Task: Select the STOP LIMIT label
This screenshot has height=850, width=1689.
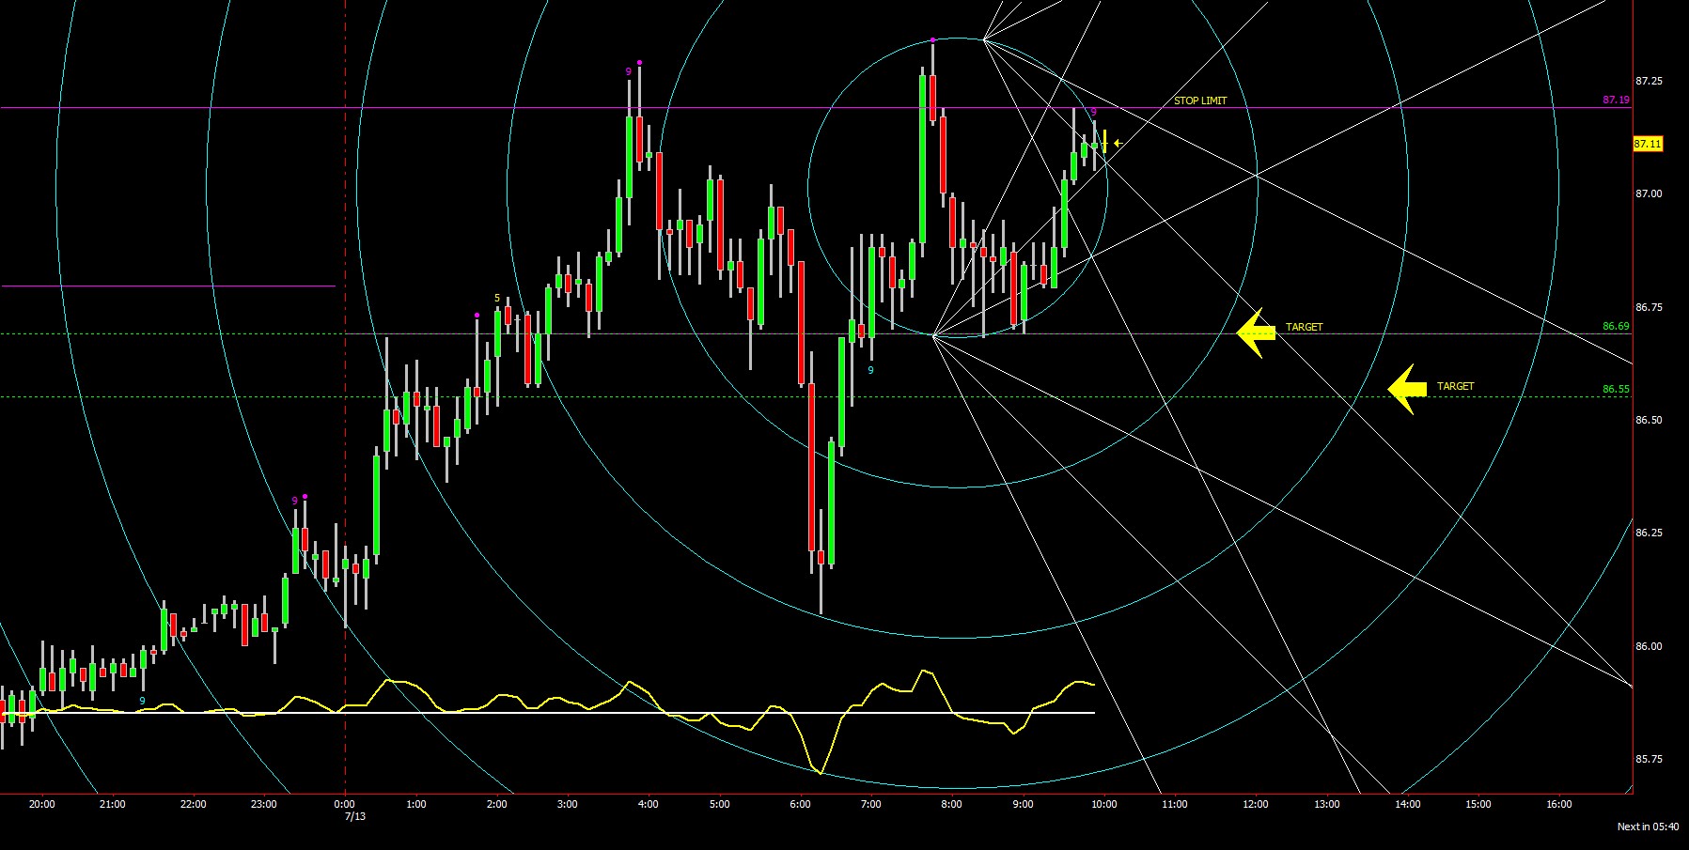Action: (x=1200, y=100)
